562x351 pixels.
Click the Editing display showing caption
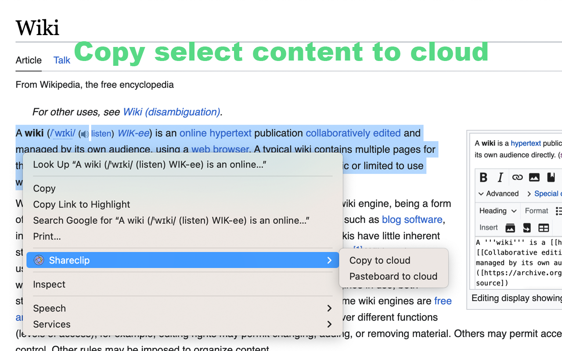click(x=517, y=298)
